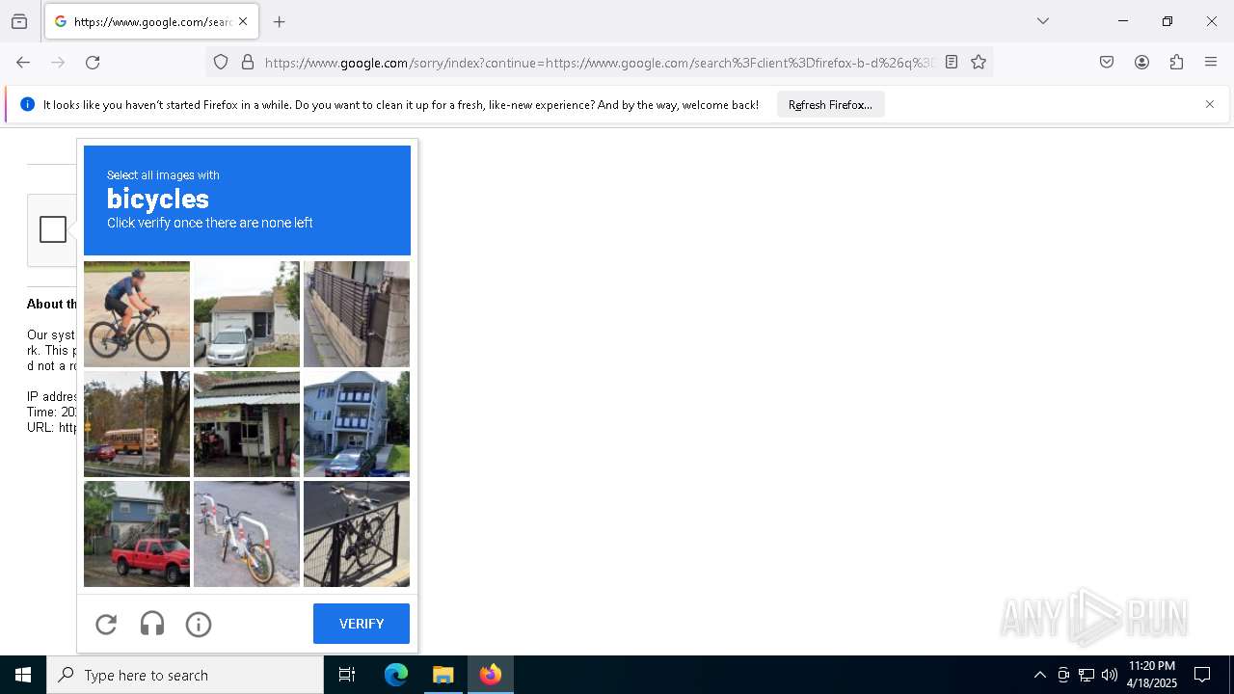Click the google.com URL address field

(598, 63)
